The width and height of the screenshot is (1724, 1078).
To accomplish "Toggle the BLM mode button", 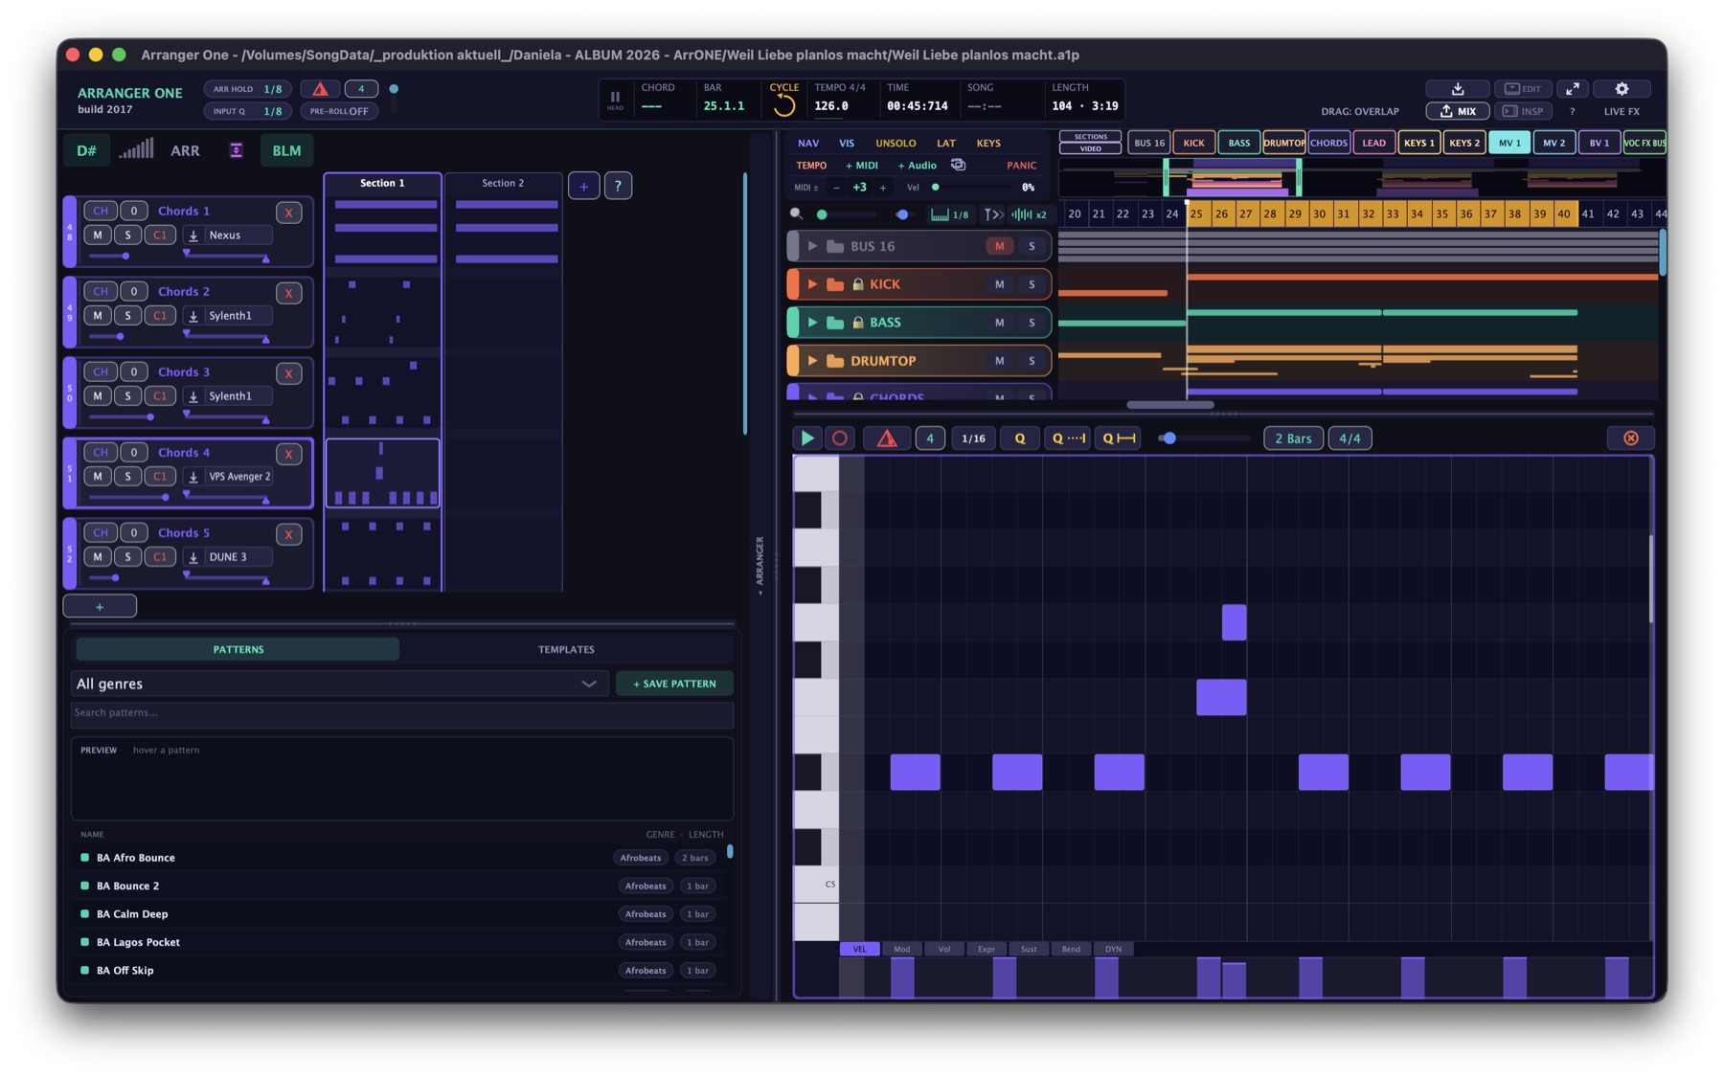I will tap(286, 150).
